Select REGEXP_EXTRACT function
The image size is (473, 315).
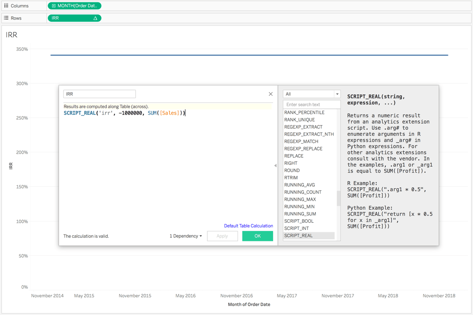point(303,127)
